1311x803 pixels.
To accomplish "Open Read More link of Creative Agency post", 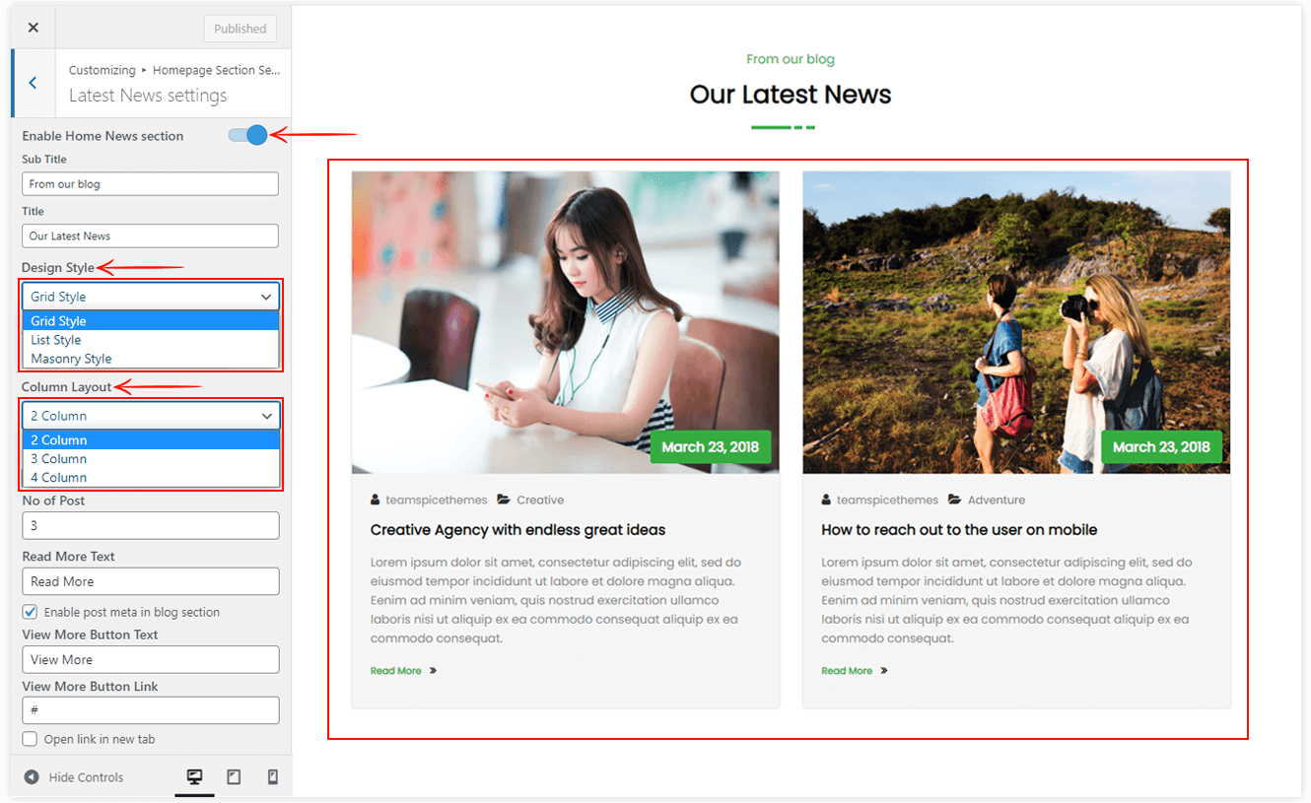I will point(395,671).
